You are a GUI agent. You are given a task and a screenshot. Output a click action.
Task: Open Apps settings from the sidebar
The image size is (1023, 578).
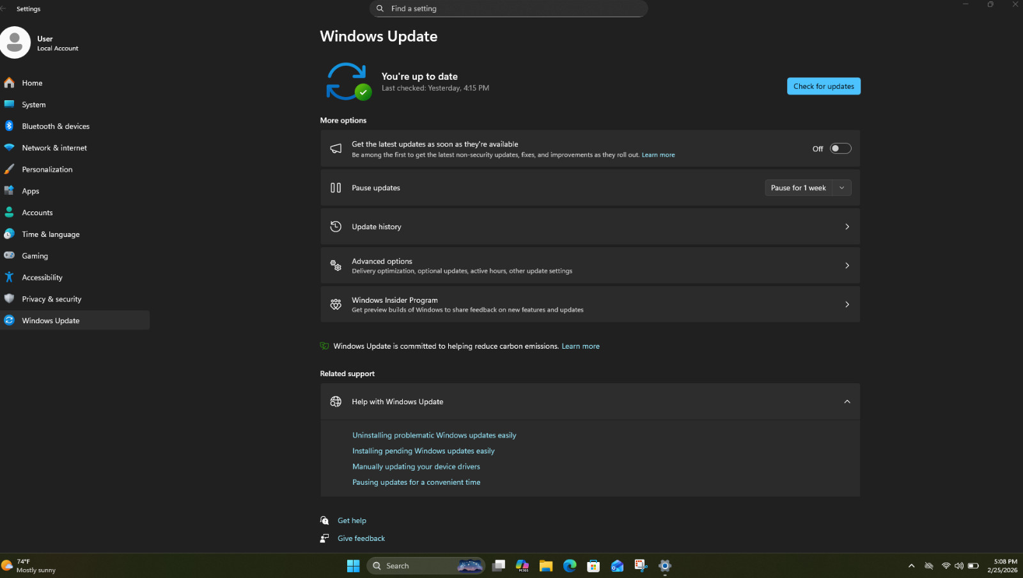tap(75, 191)
